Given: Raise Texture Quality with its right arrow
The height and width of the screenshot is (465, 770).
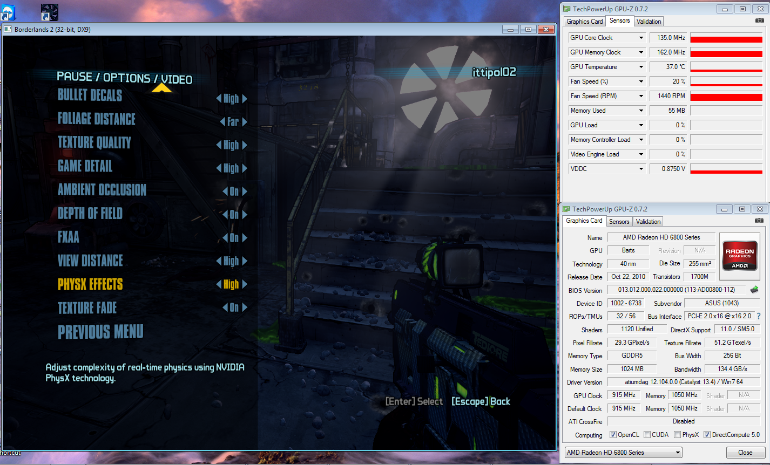Looking at the screenshot, I should [245, 145].
